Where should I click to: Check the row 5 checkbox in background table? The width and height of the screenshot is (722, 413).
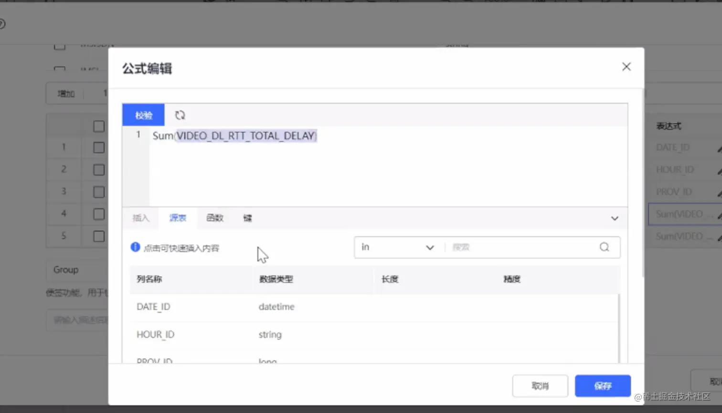click(x=99, y=236)
